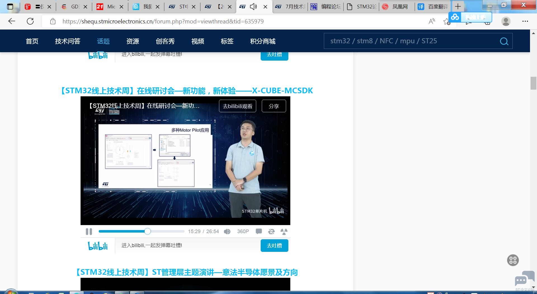The width and height of the screenshot is (537, 294).
Task: Click the Baidu cloud upload floating widget
Action: point(470,17)
